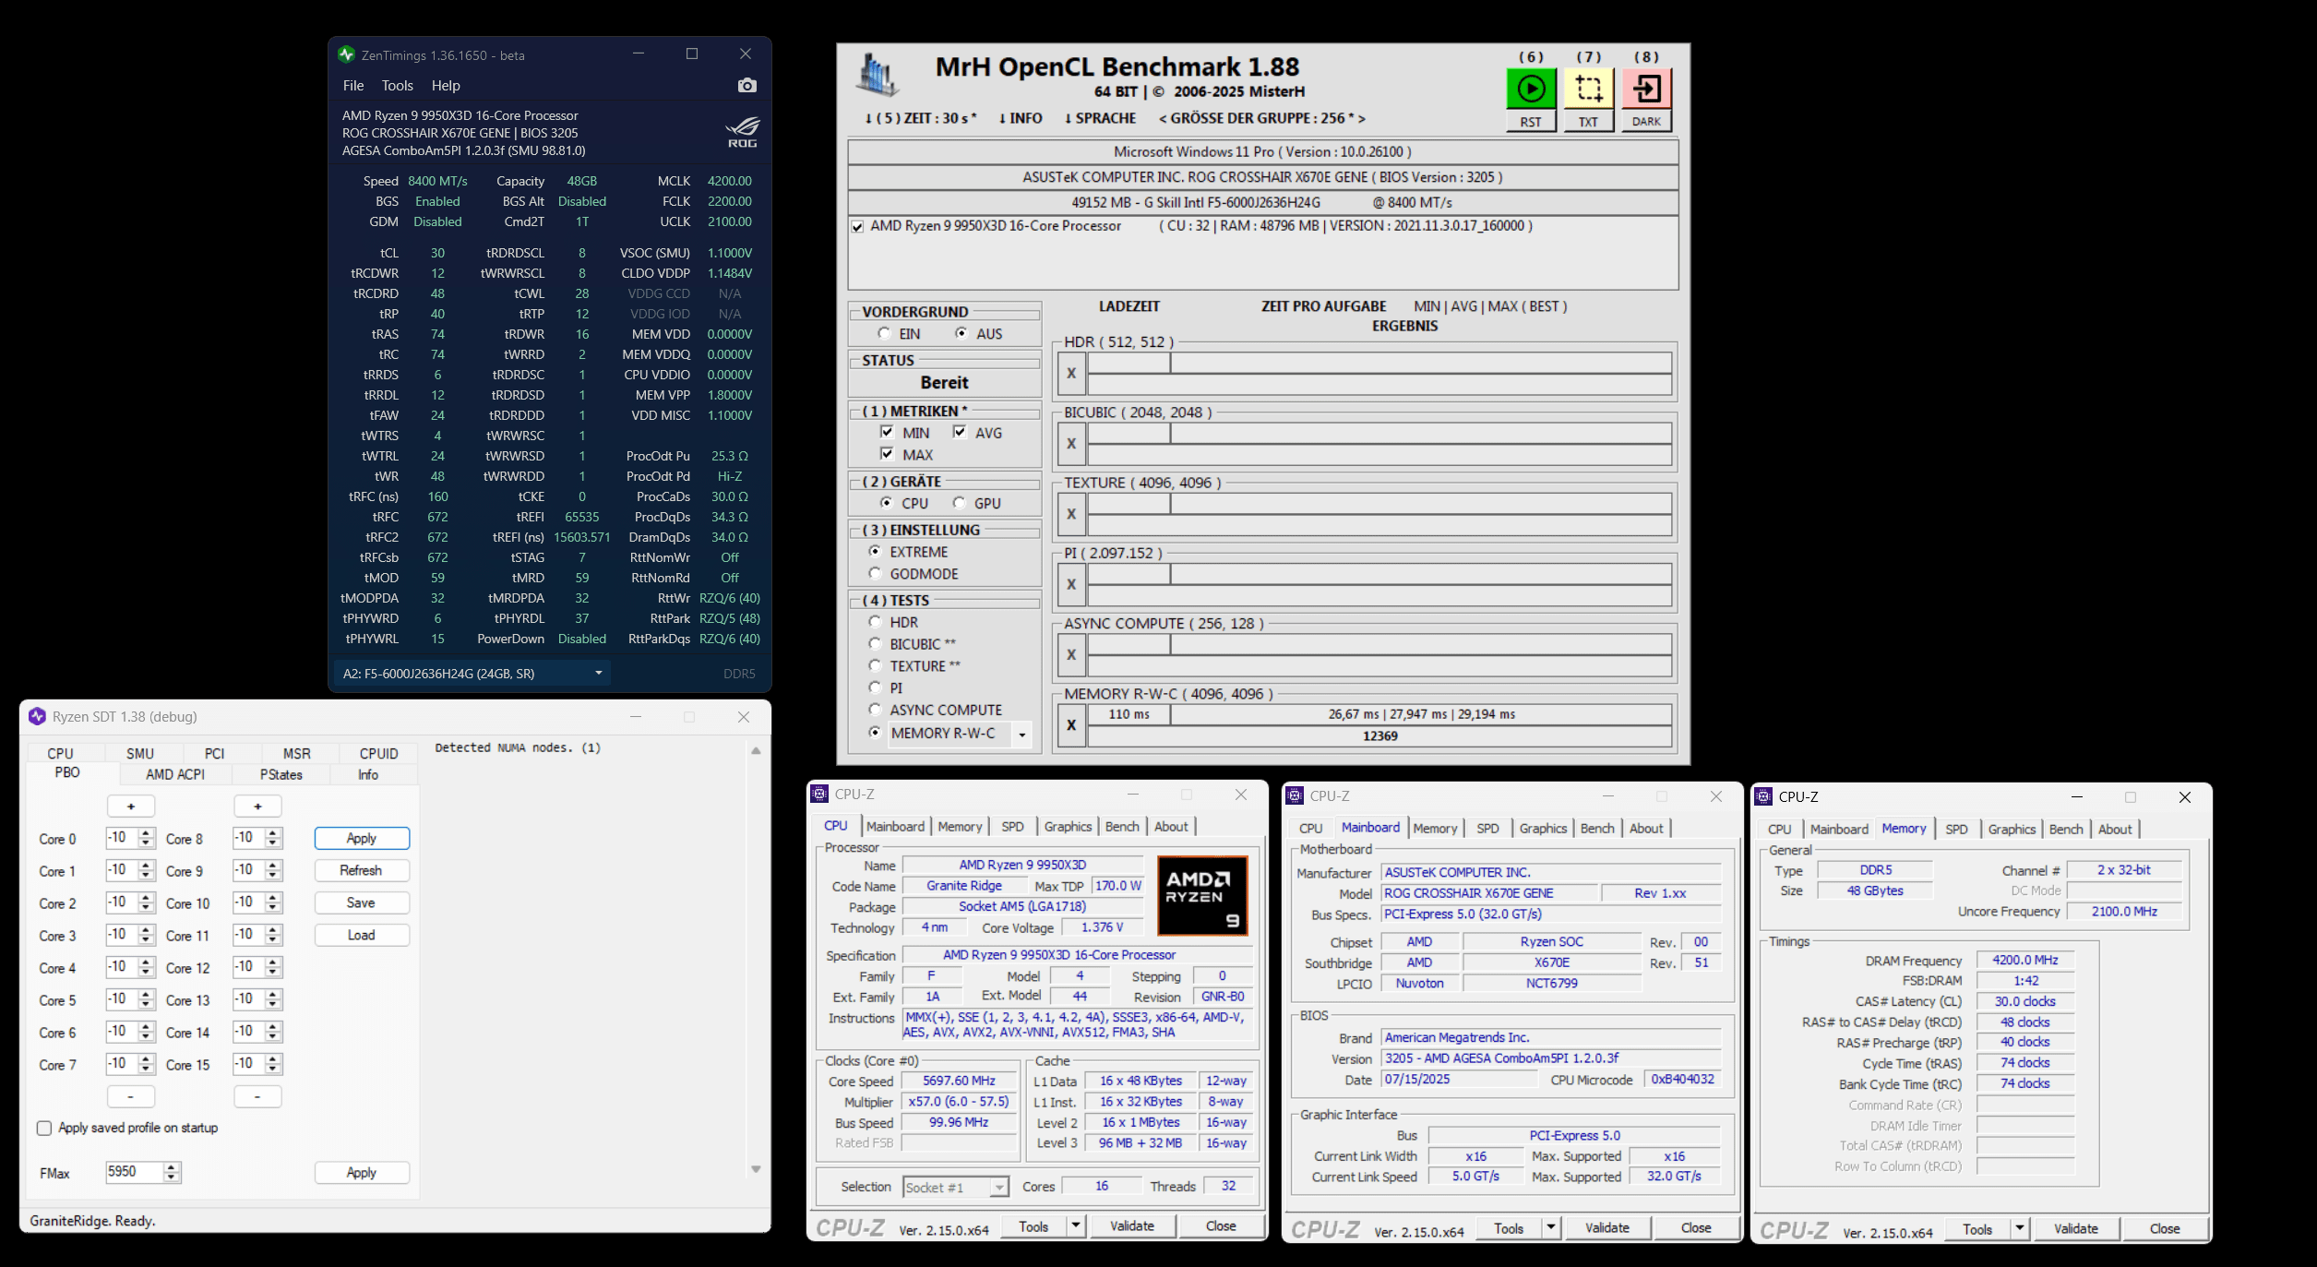The height and width of the screenshot is (1267, 2317).
Task: Maximize the ZenTimings window
Action: (x=691, y=54)
